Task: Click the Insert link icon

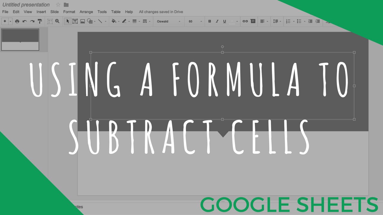Action: pyautogui.click(x=245, y=21)
